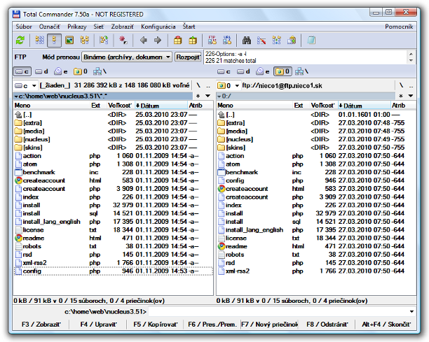
Task: Select createaccount html in left panel
Action: (x=114, y=180)
